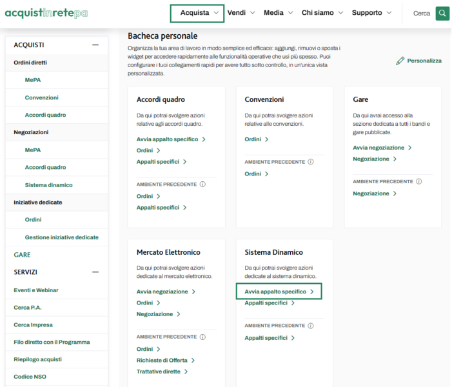Click info icon in Mercato Elettronico card
This screenshot has width=452, height=387.
(202, 337)
